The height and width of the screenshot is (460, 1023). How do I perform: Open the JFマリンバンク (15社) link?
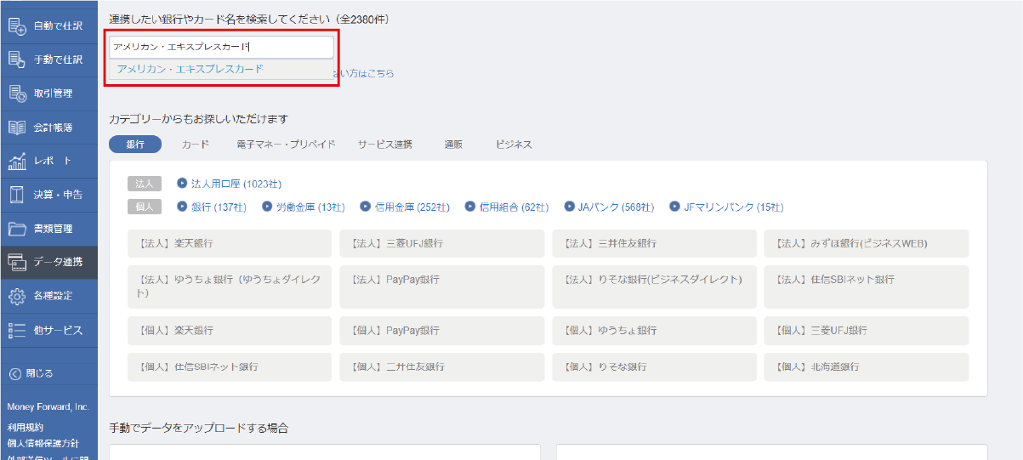click(x=734, y=207)
